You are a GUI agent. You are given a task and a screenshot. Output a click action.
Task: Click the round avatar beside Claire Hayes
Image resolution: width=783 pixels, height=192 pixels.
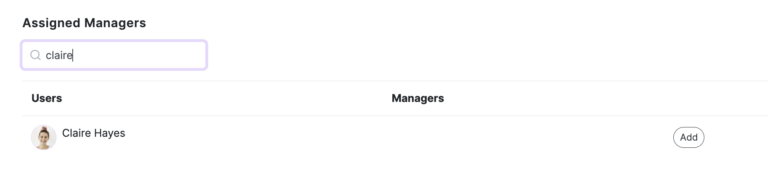coord(44,137)
